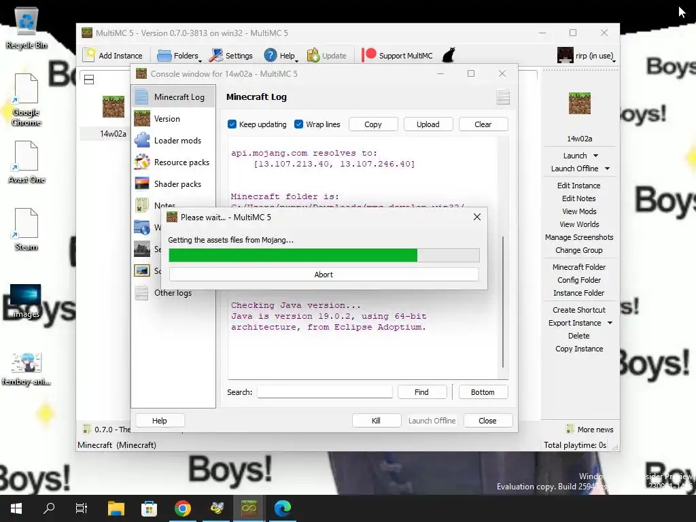Open File Explorer from taskbar
The width and height of the screenshot is (696, 522).
coord(116,508)
